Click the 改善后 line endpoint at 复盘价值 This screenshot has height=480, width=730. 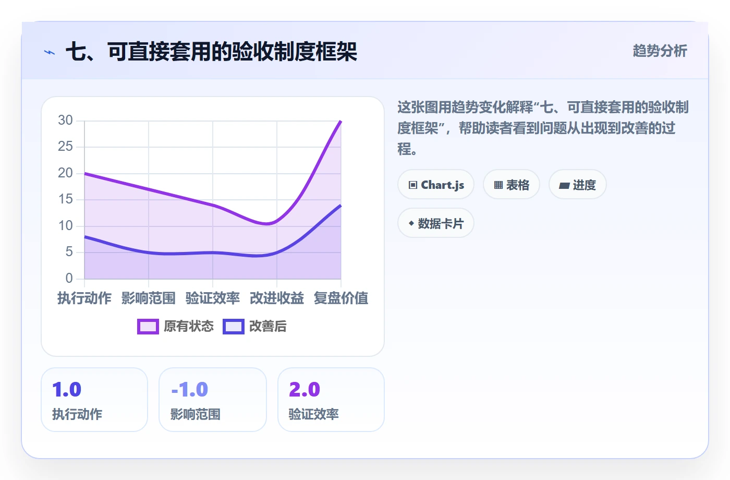click(x=341, y=205)
